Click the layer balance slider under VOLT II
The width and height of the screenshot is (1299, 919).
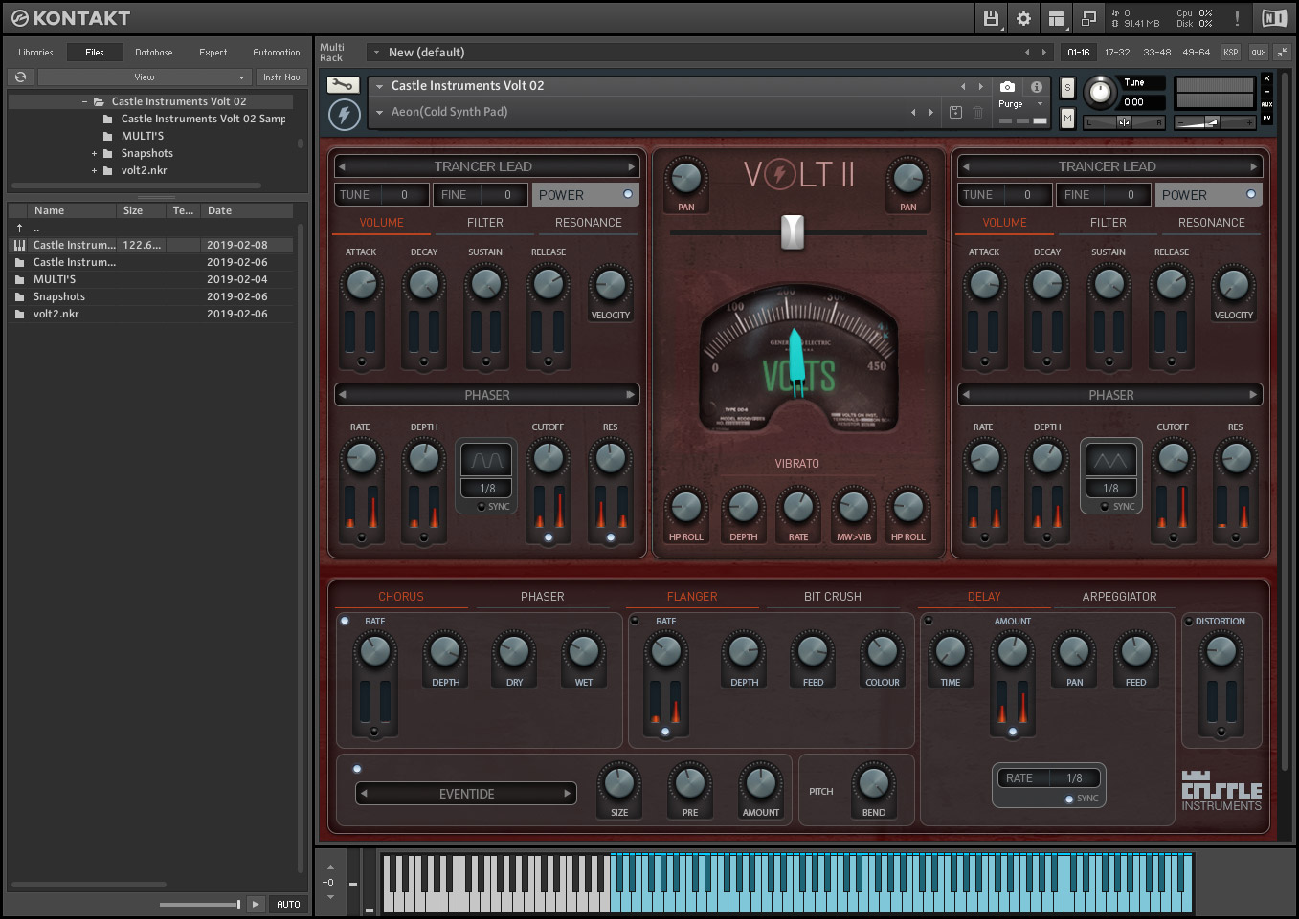[793, 231]
